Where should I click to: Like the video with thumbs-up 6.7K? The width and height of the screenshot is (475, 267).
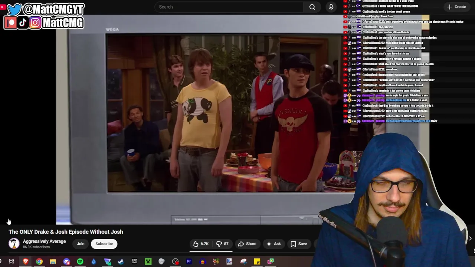(200, 244)
